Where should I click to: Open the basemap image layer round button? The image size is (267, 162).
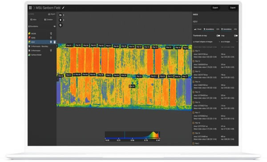61,15
